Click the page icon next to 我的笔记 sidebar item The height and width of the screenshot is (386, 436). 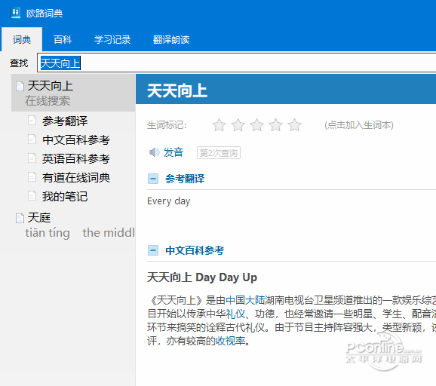pos(32,196)
